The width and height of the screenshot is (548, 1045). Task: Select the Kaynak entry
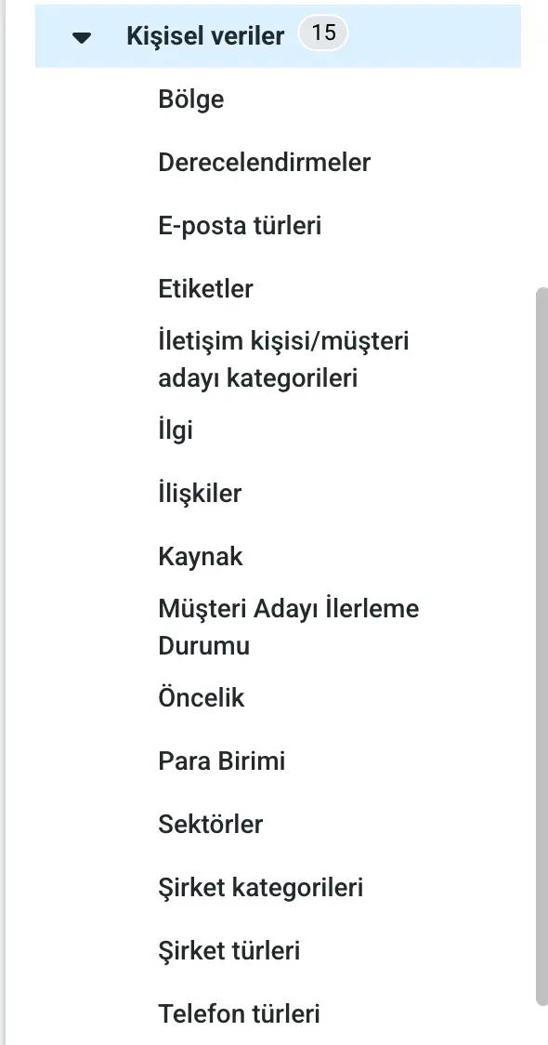(x=201, y=557)
